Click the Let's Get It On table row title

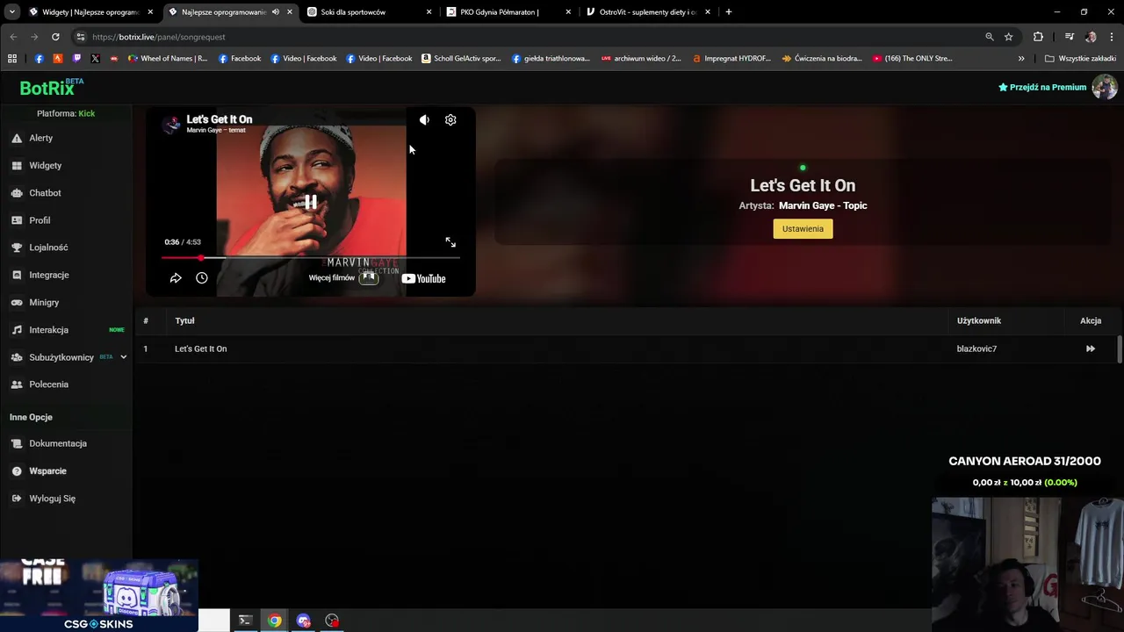point(200,349)
